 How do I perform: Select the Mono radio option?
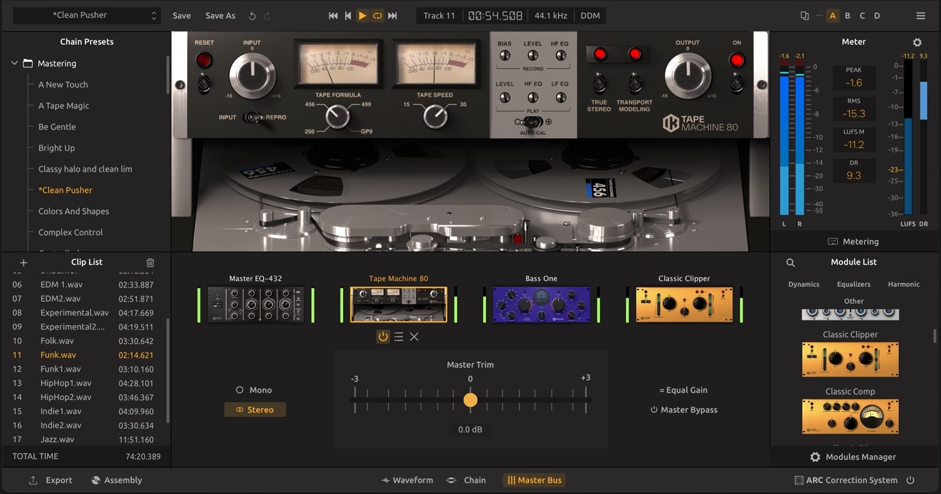tap(240, 390)
